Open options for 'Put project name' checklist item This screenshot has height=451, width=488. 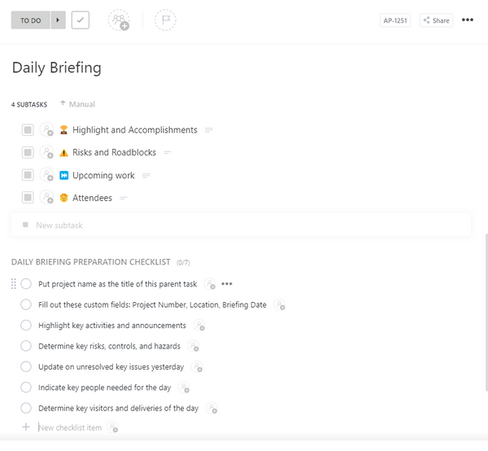(227, 284)
